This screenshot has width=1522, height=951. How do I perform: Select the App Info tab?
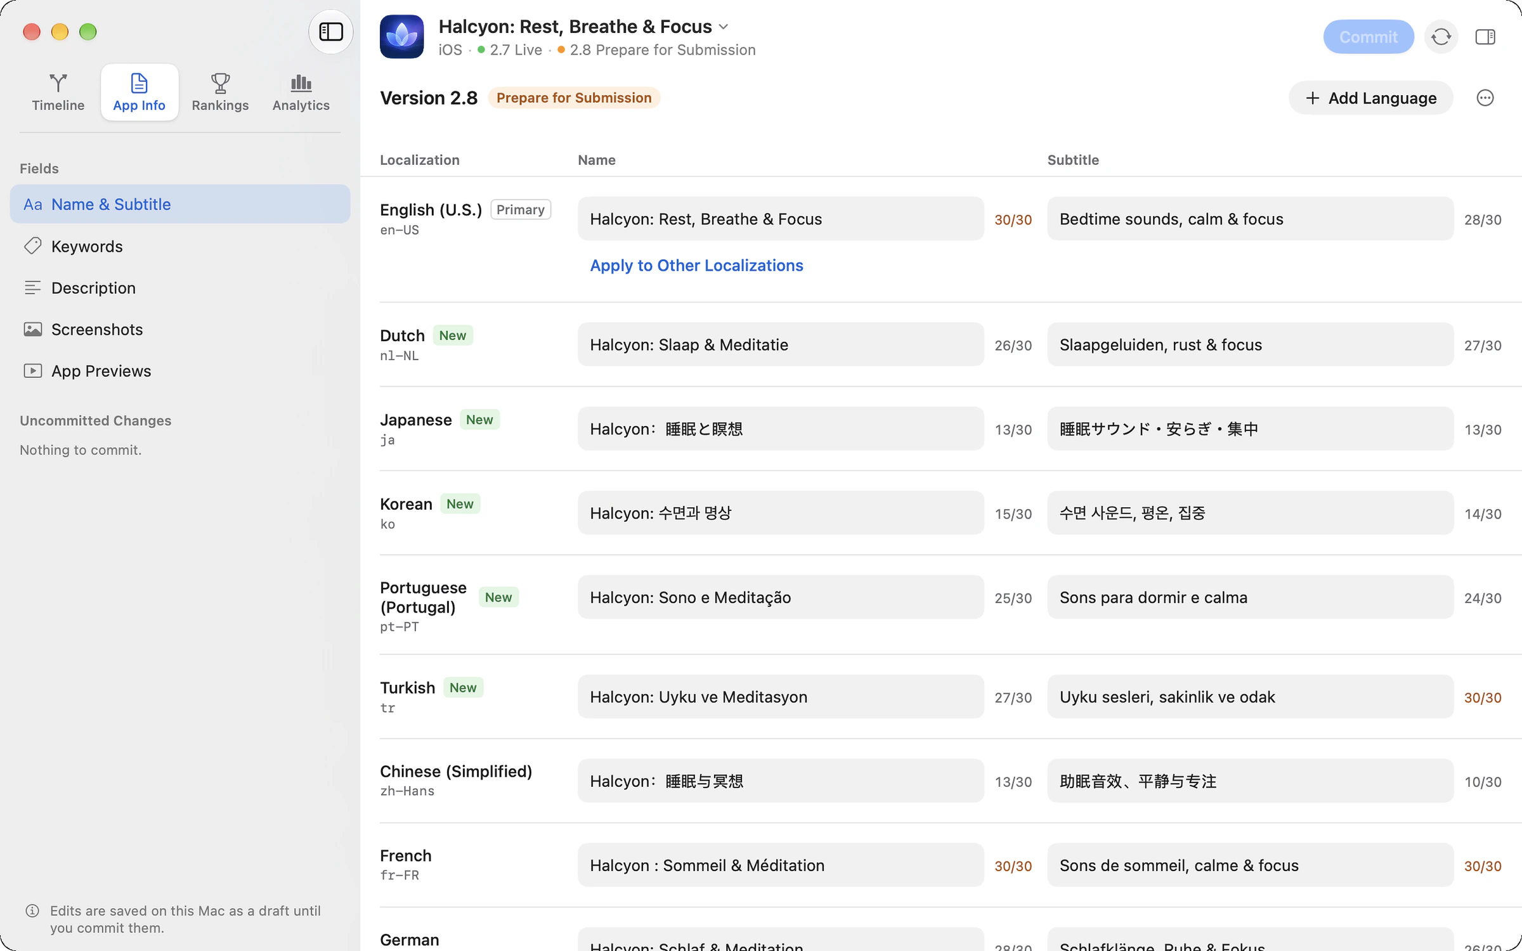140,93
